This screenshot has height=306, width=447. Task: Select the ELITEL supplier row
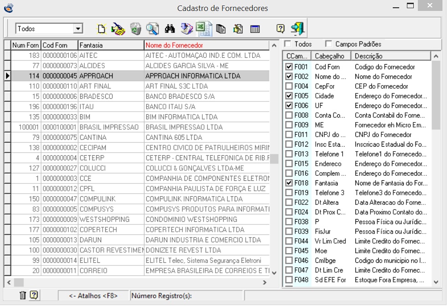pyautogui.click(x=137, y=260)
